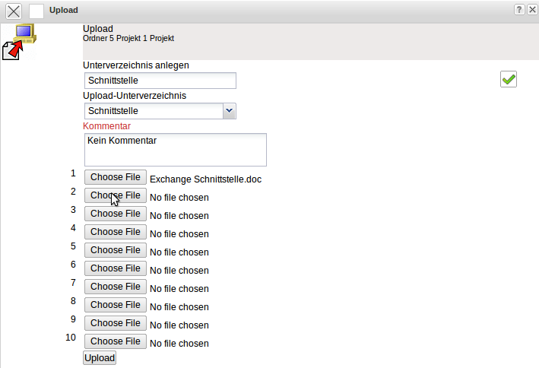
Task: Click the Unterverzeichnis anlegen text field
Action: coord(160,81)
